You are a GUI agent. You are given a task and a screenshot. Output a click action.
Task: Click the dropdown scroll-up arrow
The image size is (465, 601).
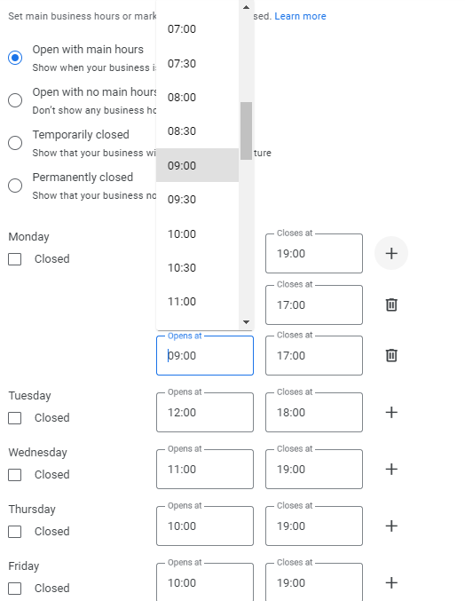(x=247, y=7)
